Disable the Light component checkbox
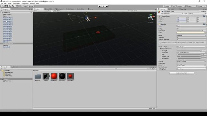Image resolution: width=207 pixels, height=116 pixels. pos(161,24)
